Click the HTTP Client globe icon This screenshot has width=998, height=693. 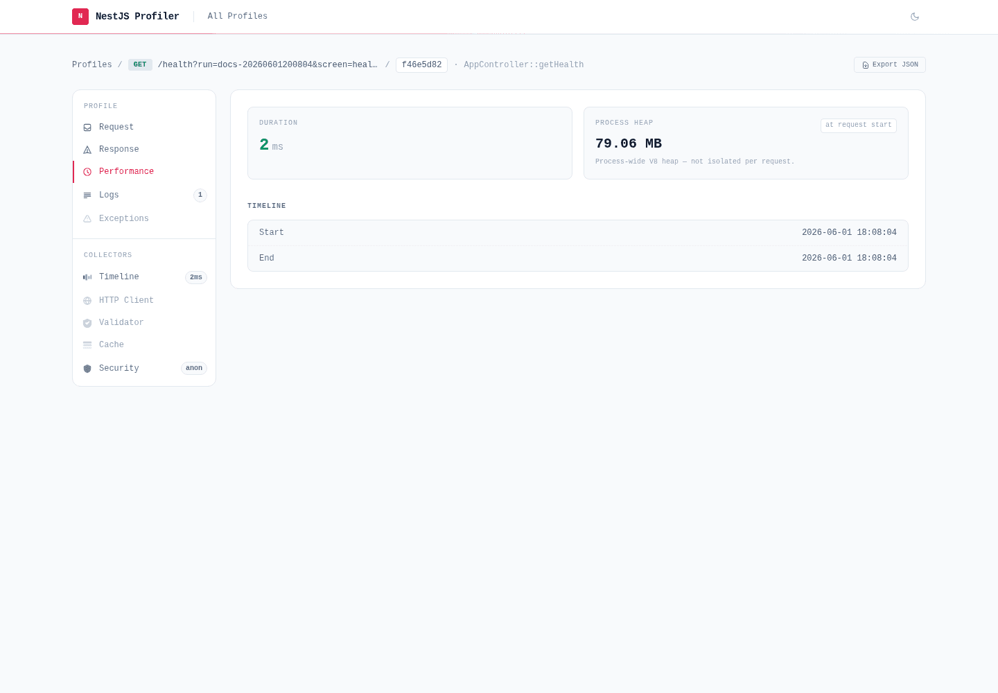pyautogui.click(x=87, y=301)
